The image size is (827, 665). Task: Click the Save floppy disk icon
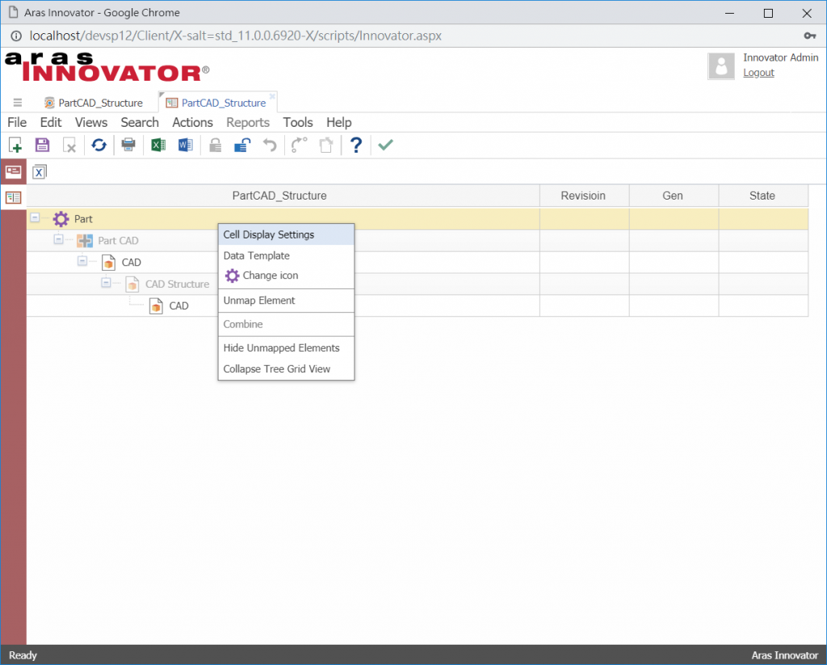42,145
